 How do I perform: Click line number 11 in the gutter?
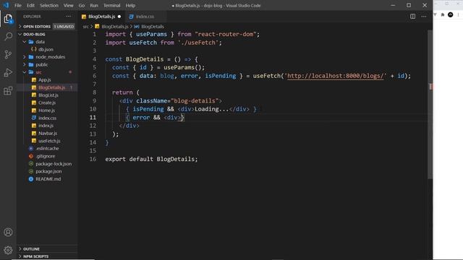[x=93, y=117]
